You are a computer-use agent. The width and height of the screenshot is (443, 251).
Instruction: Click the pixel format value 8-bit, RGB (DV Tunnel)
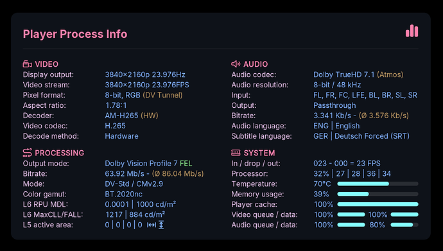[x=144, y=95]
